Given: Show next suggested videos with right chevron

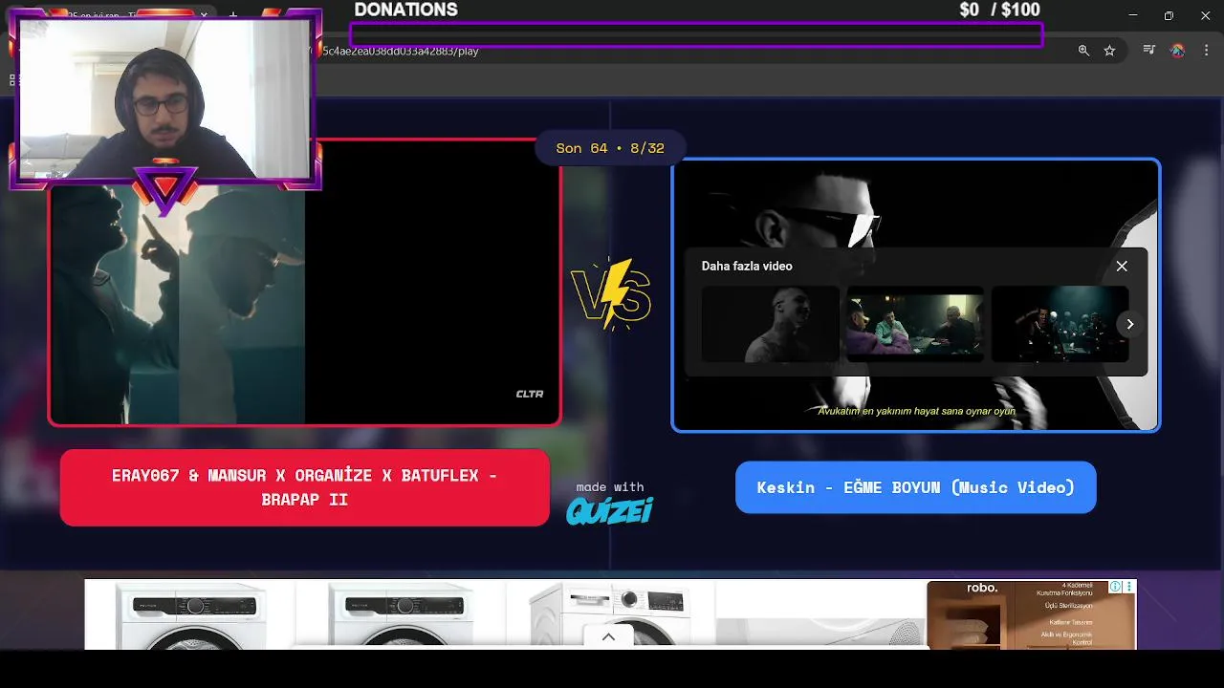Looking at the screenshot, I should pyautogui.click(x=1129, y=324).
